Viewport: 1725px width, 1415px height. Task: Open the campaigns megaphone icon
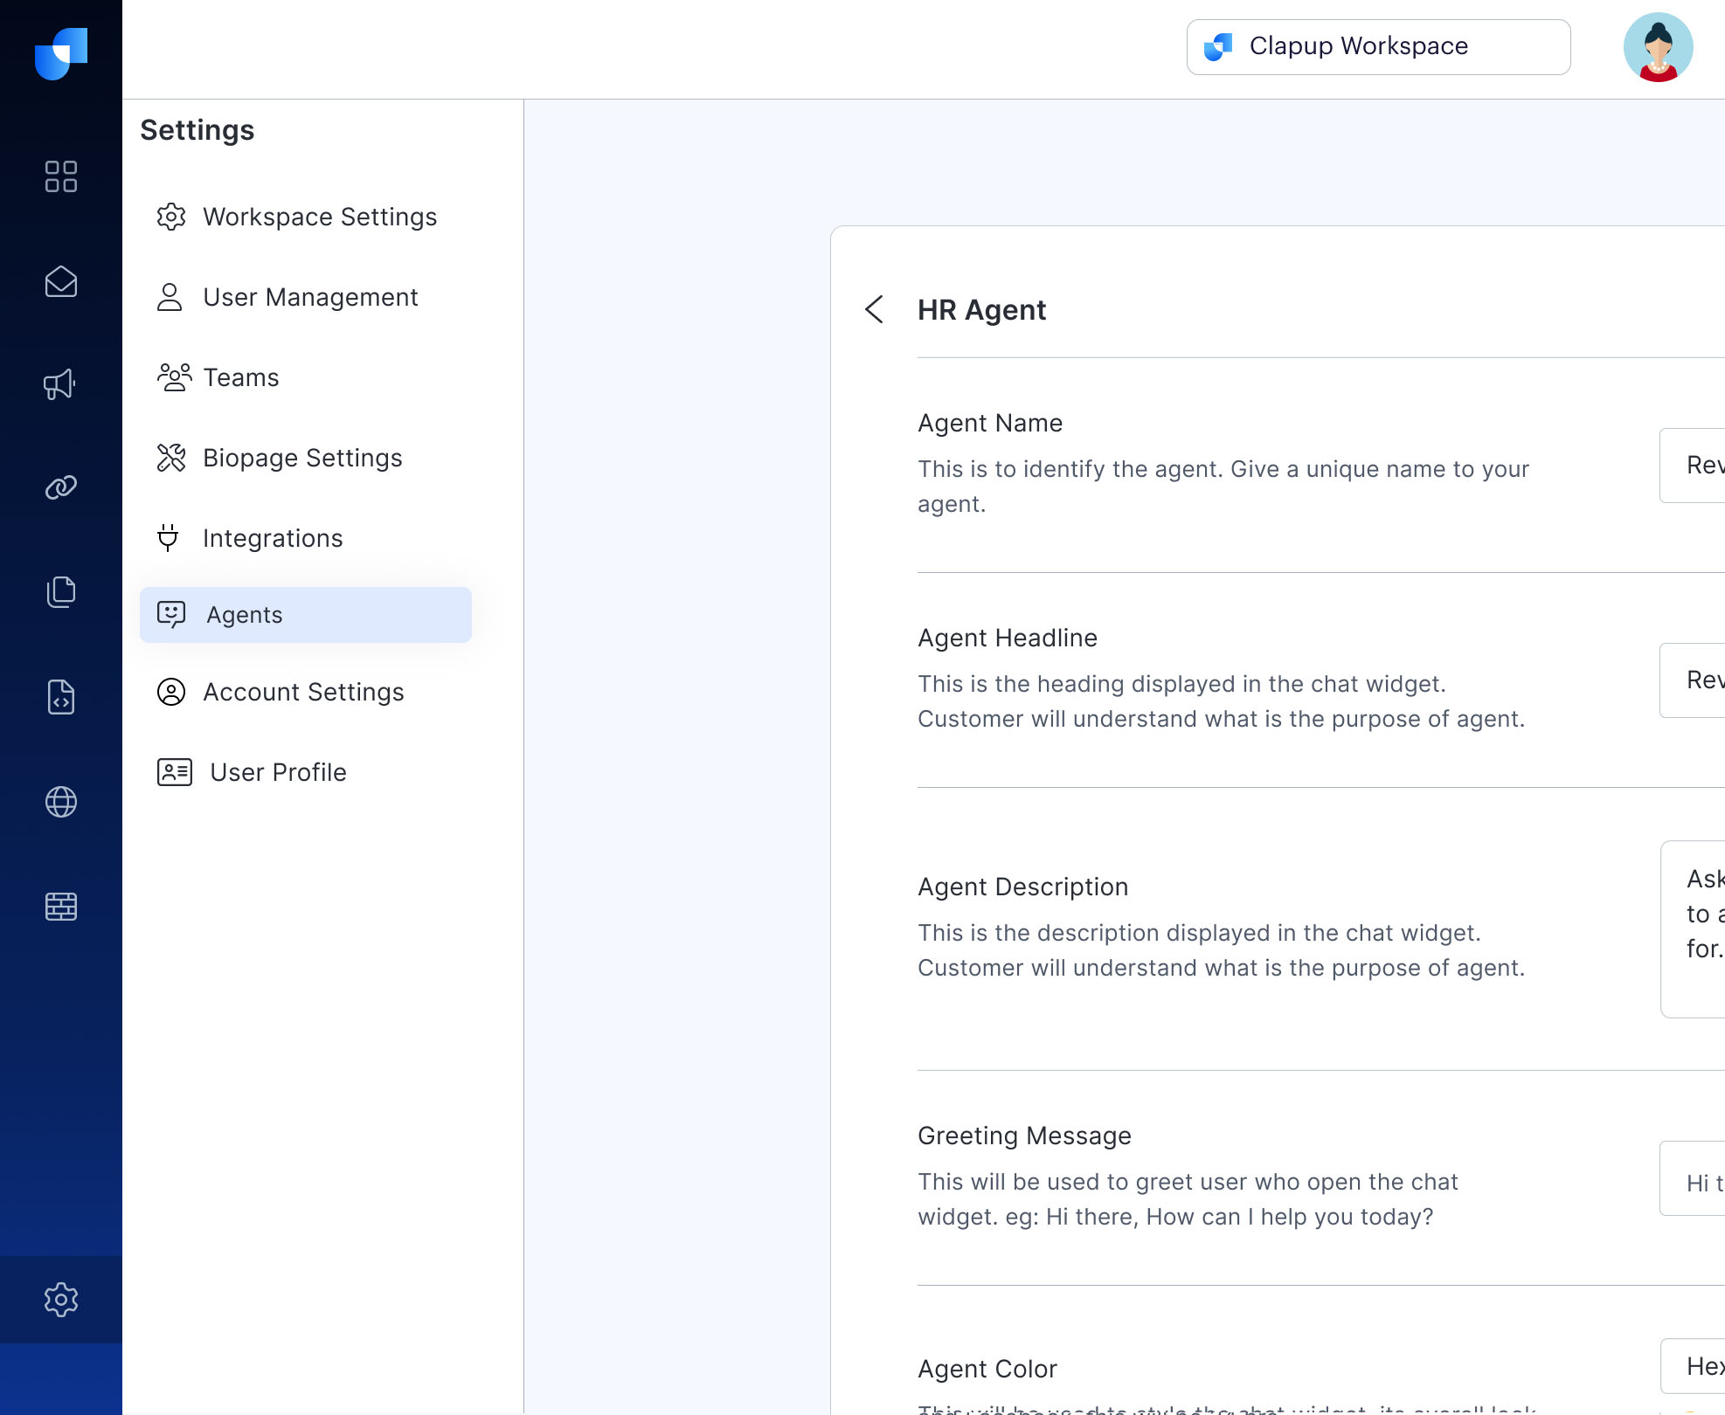60,384
